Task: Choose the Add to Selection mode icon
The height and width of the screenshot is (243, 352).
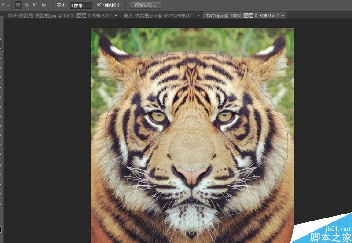Action: click(27, 5)
